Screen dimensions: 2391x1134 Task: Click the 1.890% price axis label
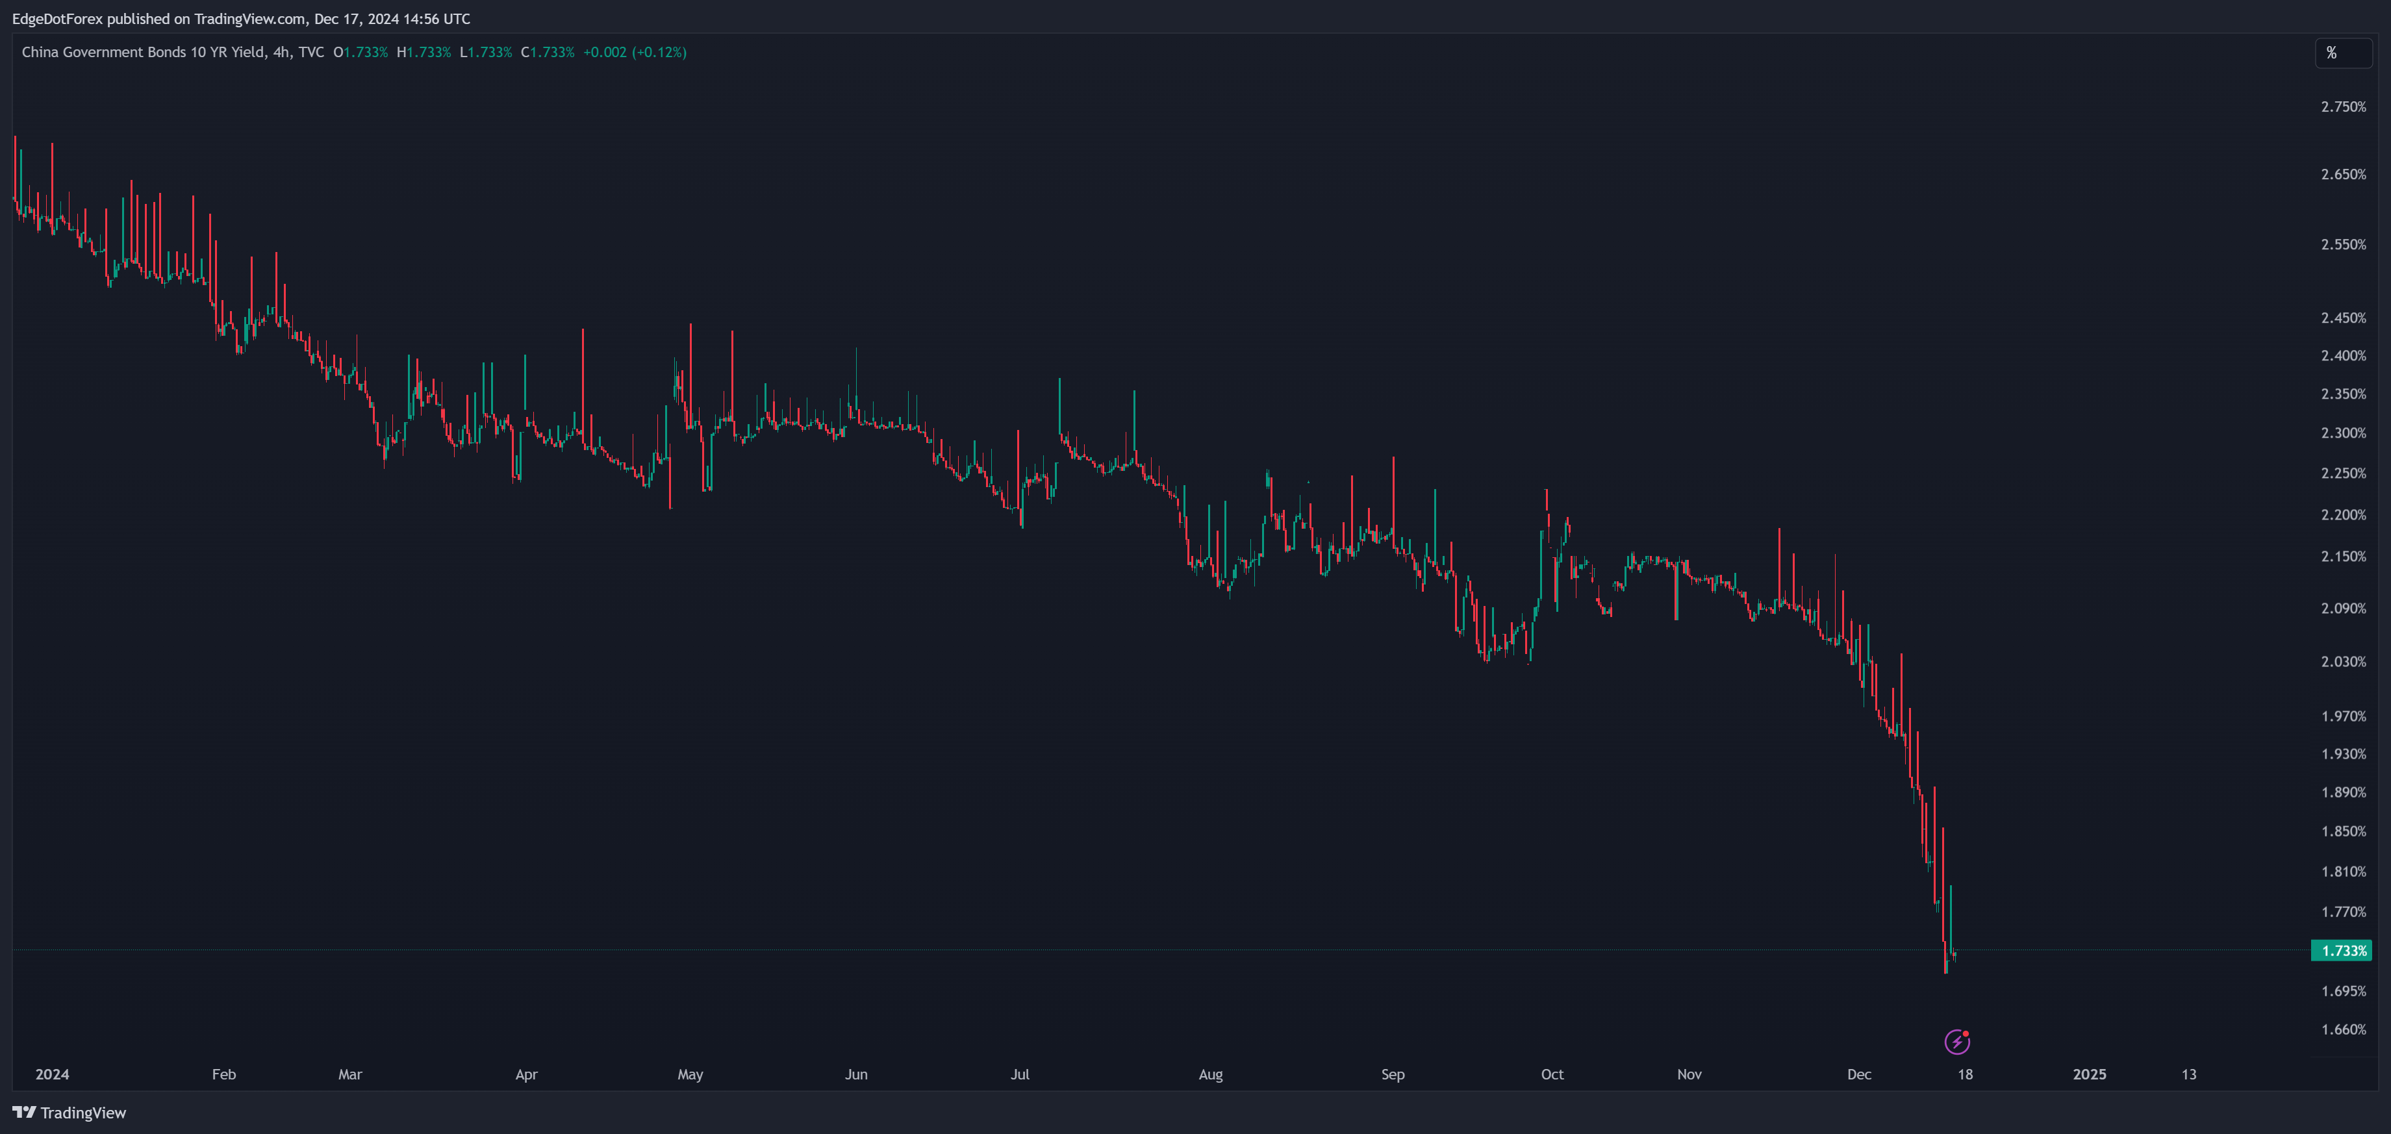2343,792
